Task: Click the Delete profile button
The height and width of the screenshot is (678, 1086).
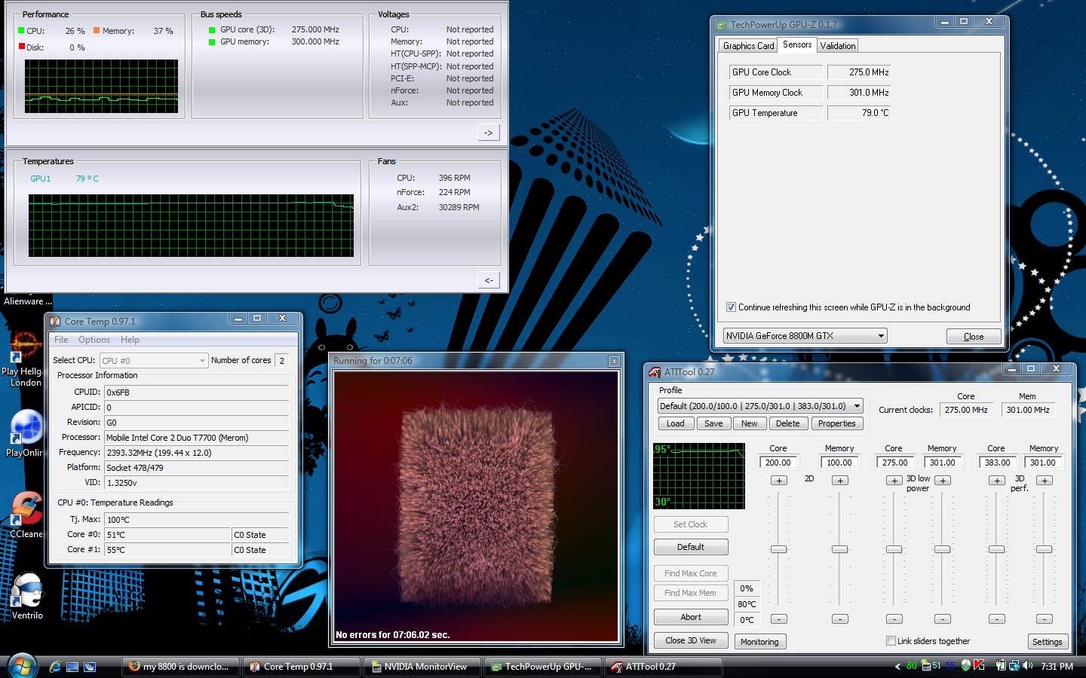Action: (787, 423)
